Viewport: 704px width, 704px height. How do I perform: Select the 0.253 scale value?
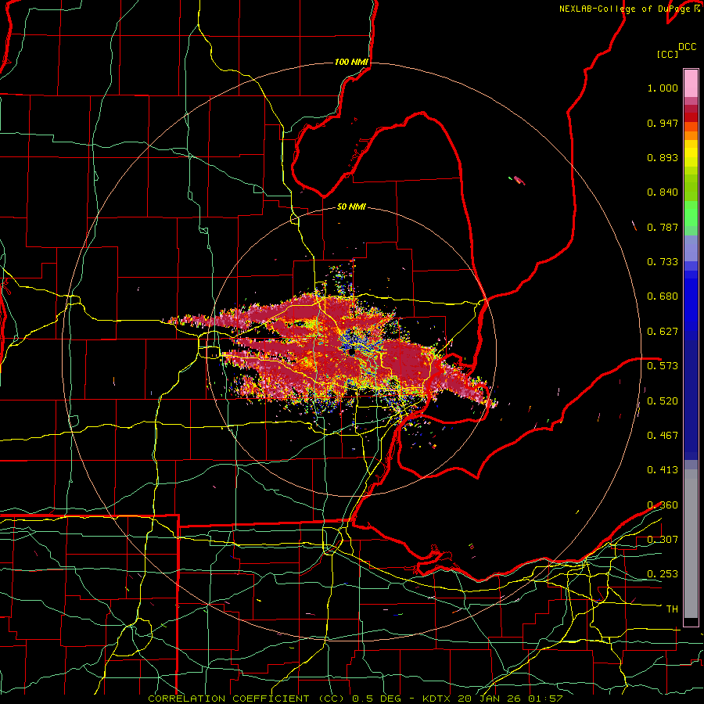coord(663,574)
